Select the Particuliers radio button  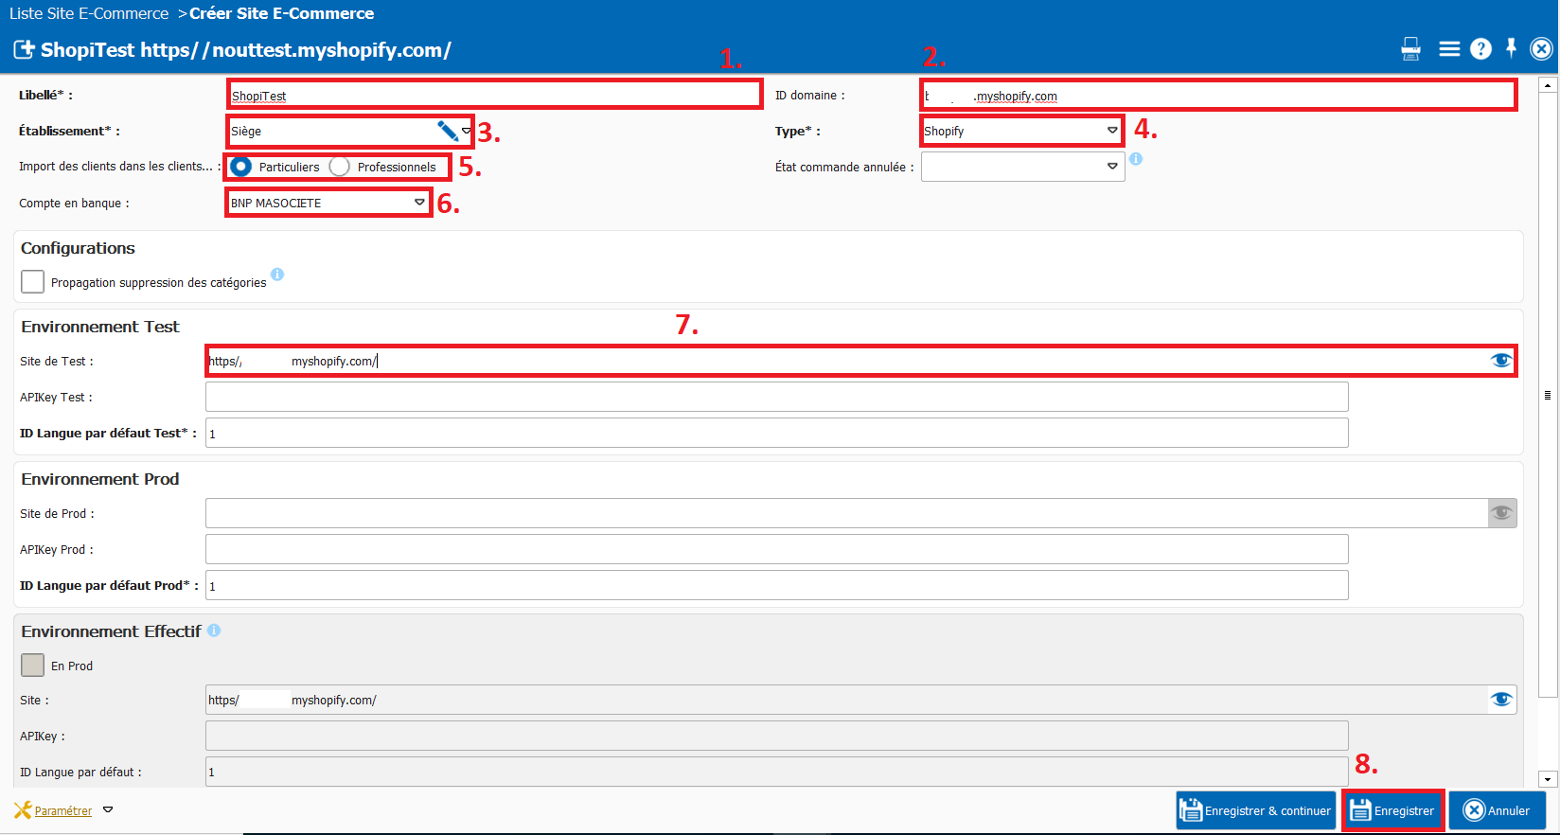click(241, 167)
